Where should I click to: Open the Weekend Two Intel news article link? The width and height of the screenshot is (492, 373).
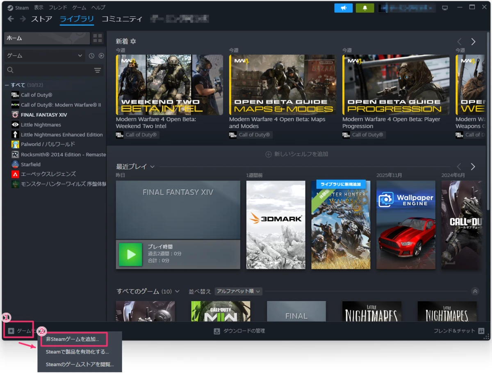pyautogui.click(x=156, y=123)
